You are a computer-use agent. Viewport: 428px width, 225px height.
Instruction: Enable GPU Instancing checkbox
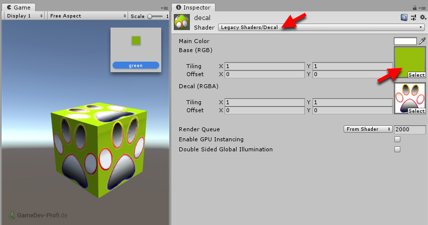coord(397,139)
